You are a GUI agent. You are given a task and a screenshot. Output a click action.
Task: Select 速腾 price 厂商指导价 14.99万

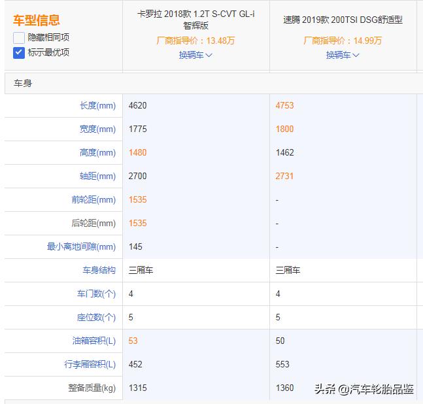[343, 41]
